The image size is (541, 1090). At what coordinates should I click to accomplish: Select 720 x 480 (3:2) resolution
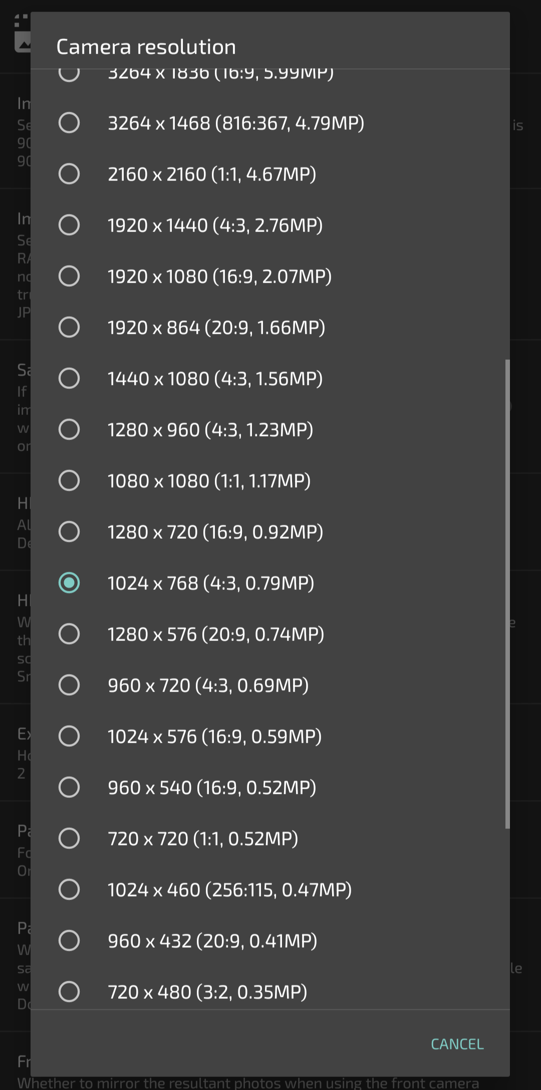(270, 992)
